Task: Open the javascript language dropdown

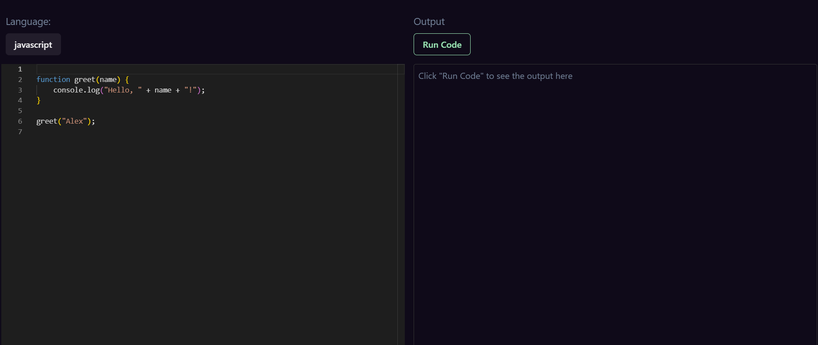Action: (33, 44)
